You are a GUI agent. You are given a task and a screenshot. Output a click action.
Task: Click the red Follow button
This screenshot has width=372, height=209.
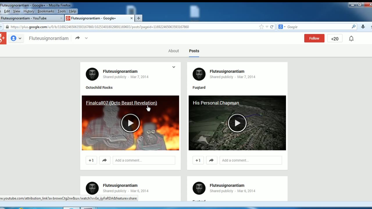click(314, 38)
